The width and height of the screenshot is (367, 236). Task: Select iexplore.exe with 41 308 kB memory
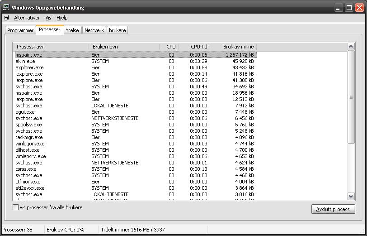[136, 80]
